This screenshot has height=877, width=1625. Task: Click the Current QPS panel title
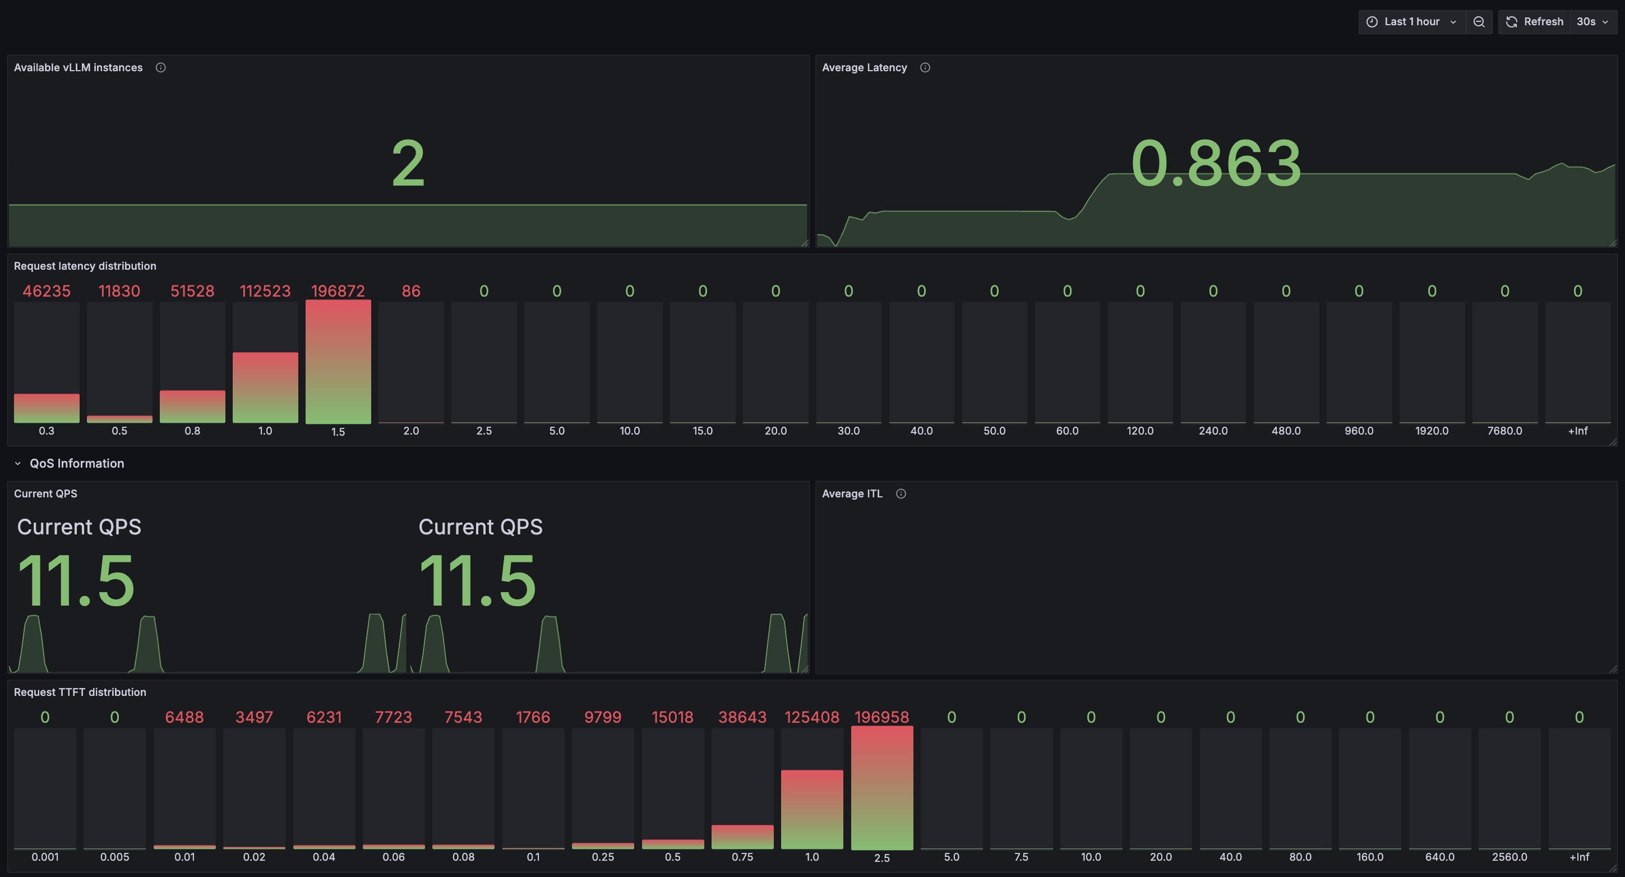45,493
